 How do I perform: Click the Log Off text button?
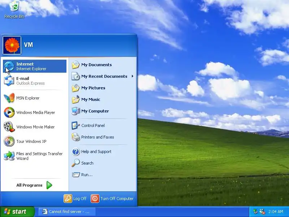click(80, 199)
